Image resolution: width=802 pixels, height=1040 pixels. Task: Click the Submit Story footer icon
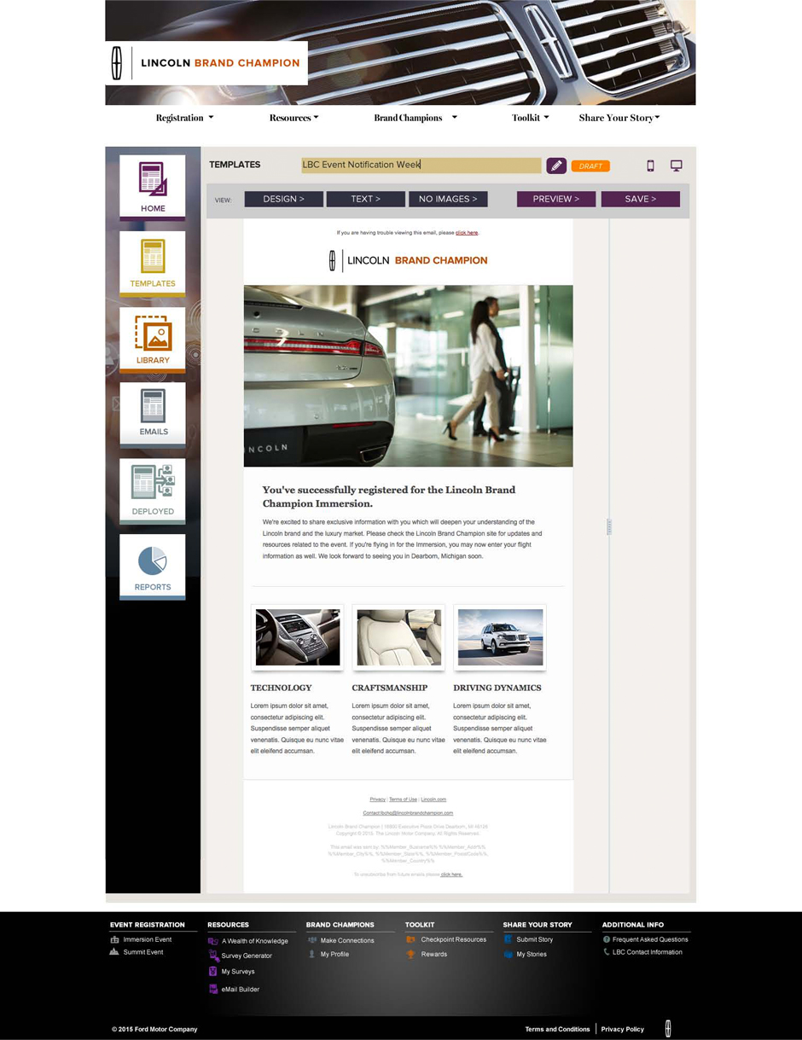click(509, 939)
